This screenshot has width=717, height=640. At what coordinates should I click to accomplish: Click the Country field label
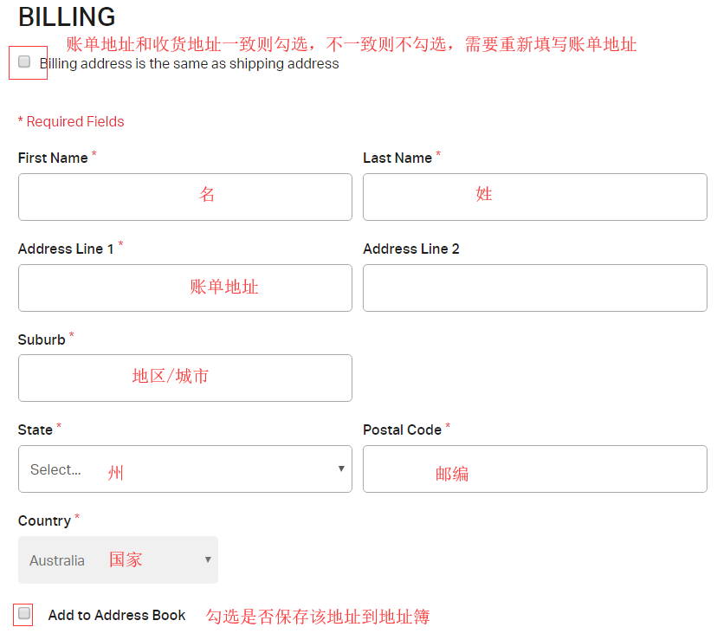point(44,520)
